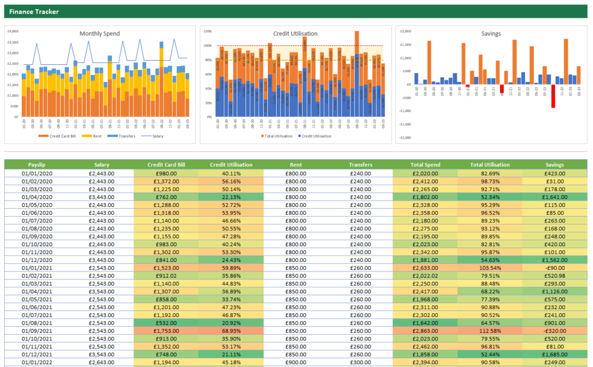Select the 44.83% credit utilisation cell
593x367 pixels.
[x=231, y=284]
